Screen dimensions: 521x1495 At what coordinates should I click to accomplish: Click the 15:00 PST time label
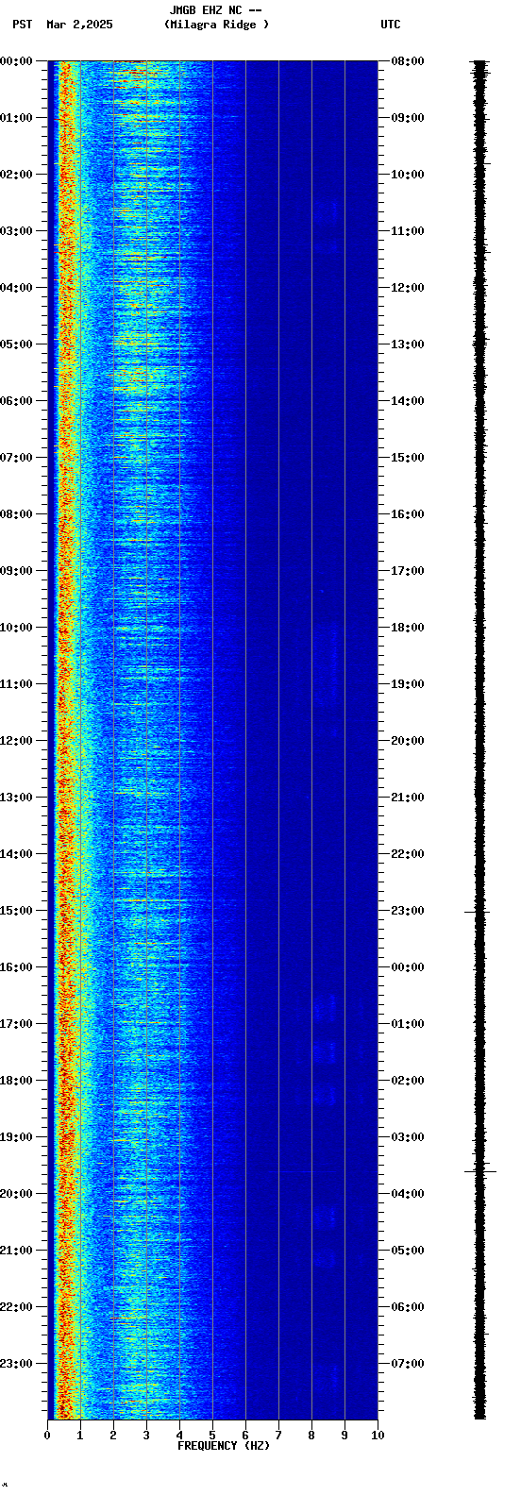click(16, 911)
